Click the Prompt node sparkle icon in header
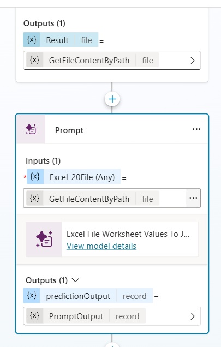This screenshot has width=221, height=347. point(31,129)
